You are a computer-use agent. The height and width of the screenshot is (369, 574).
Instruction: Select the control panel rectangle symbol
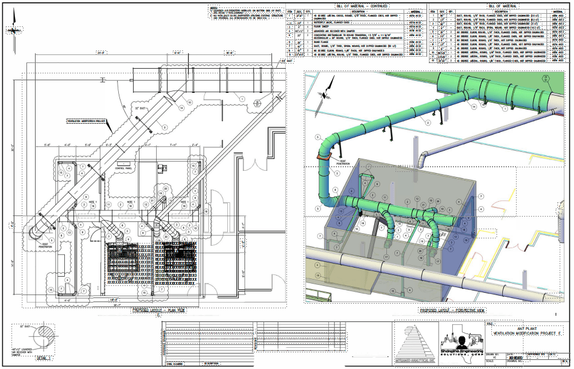point(123,163)
